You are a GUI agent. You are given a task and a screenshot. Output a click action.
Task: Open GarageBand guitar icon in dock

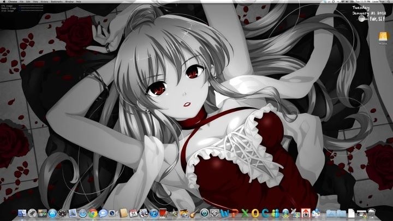pyautogui.click(x=193, y=214)
